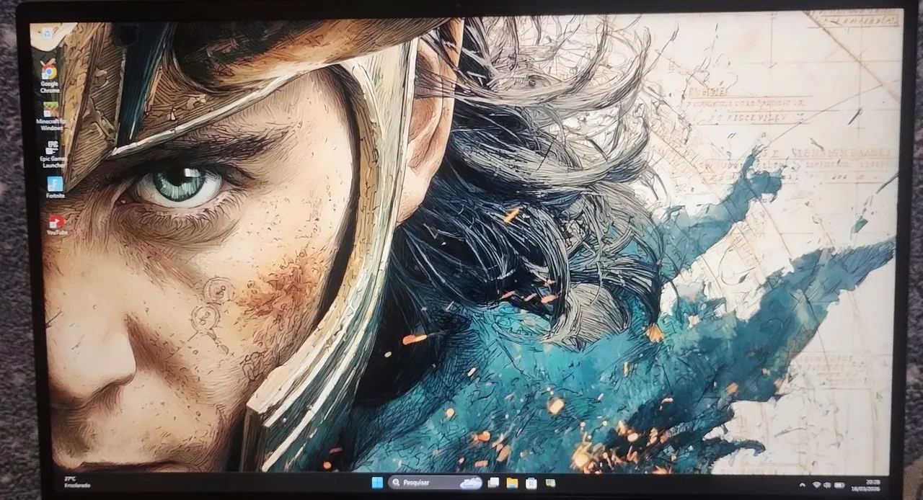923x500 pixels.
Task: Open the green app pinned last on taskbar
Action: (x=551, y=483)
